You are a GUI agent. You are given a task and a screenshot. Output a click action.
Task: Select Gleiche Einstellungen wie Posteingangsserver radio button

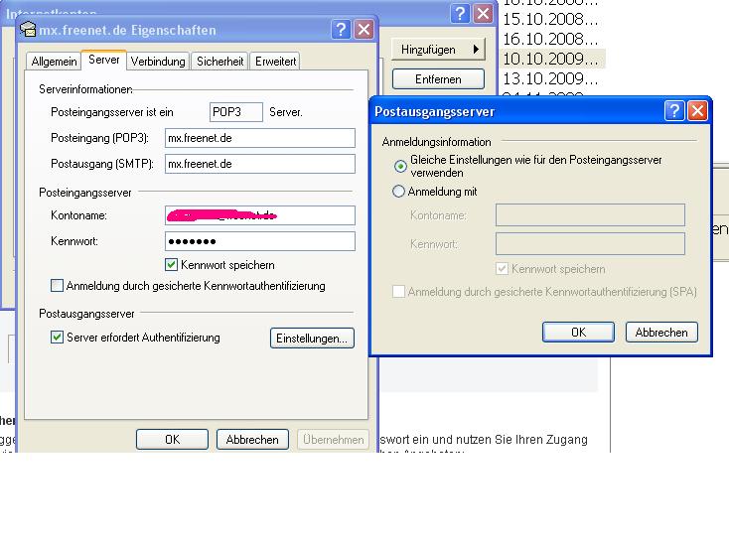pos(400,166)
